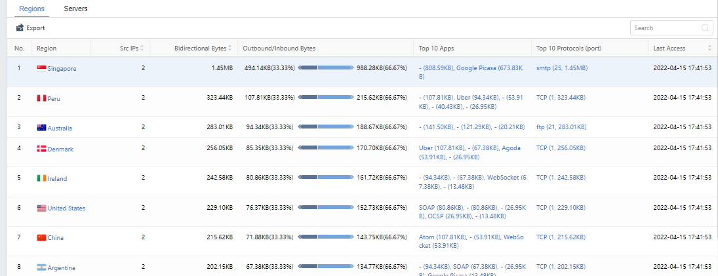Click the 256.05KB bidirectional bytes value
This screenshot has width=718, height=276.
(x=220, y=148)
